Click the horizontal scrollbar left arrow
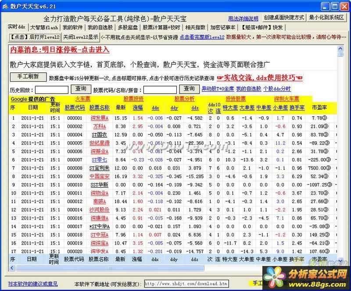This screenshot has height=291, width=351. click(x=12, y=267)
